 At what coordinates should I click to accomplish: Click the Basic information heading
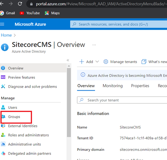click(93, 113)
